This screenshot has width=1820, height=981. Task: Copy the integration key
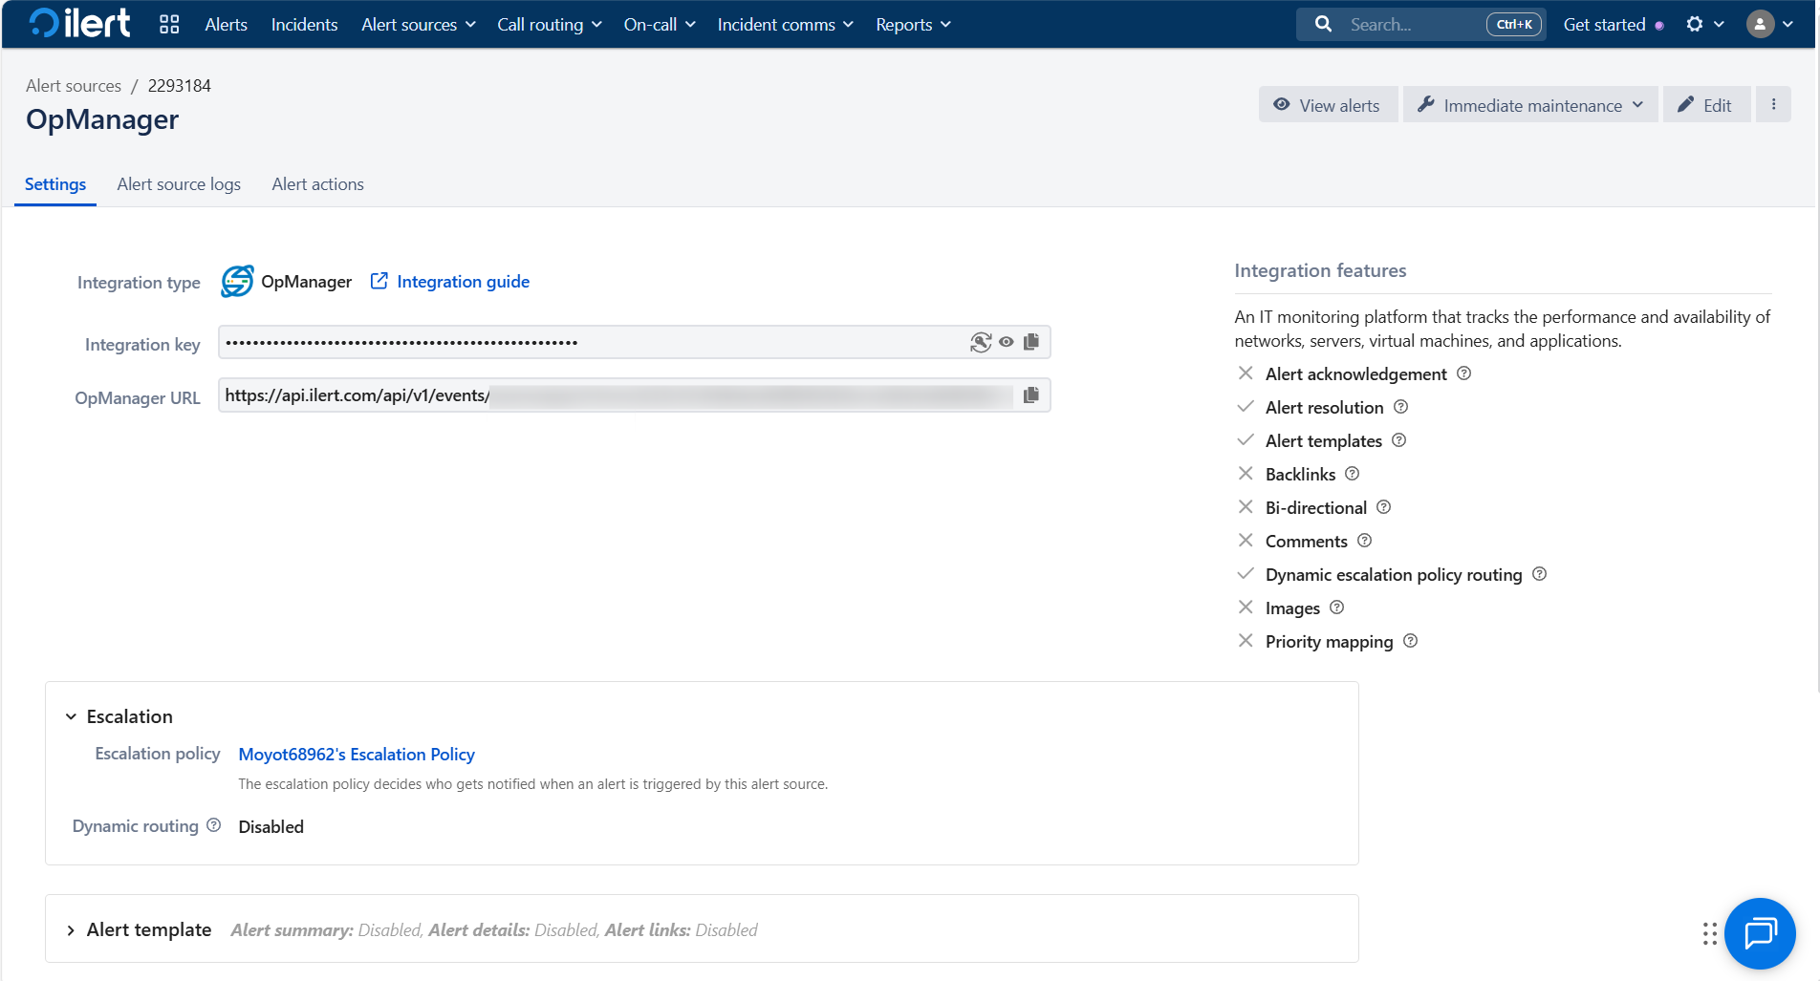click(x=1031, y=342)
